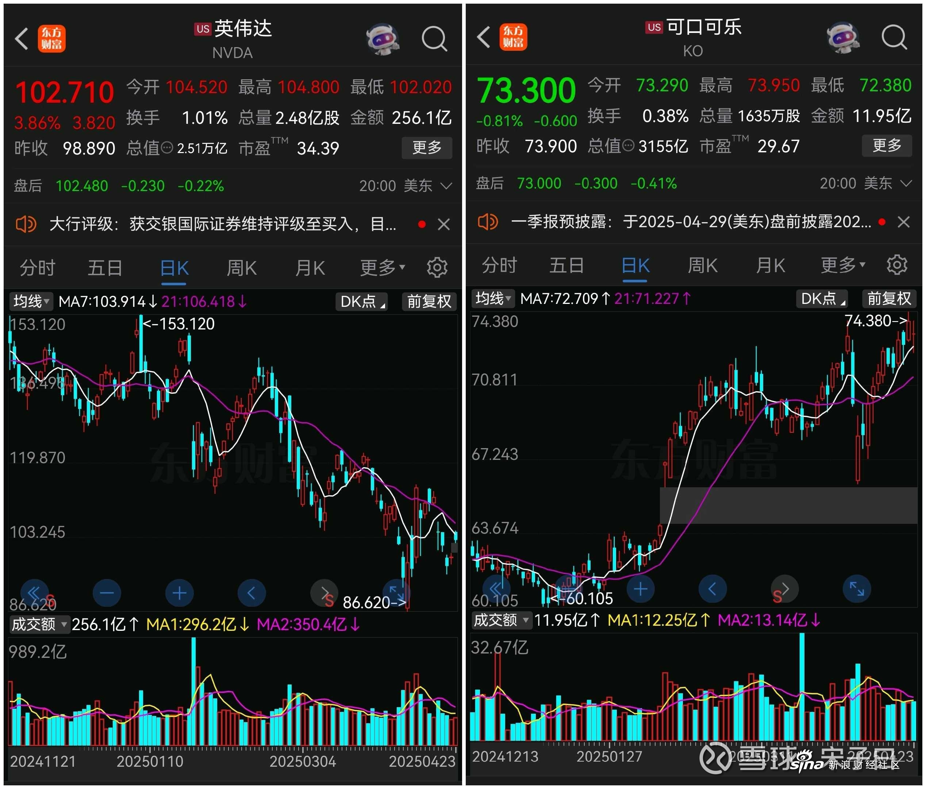
Task: Zoom in the KO chart with plus button
Action: click(641, 589)
